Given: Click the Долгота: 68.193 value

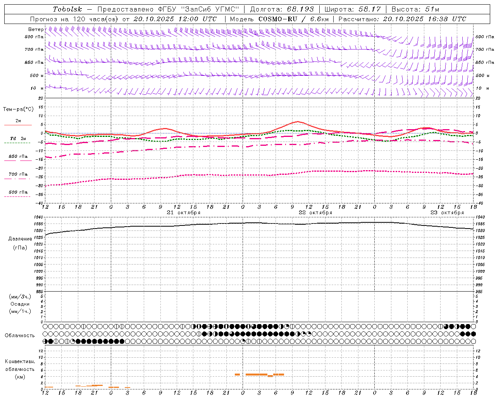Looking at the screenshot, I should point(282,9).
